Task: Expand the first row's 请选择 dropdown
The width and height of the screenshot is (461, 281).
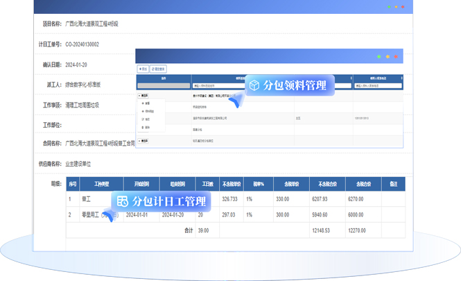Action: [x=144, y=95]
